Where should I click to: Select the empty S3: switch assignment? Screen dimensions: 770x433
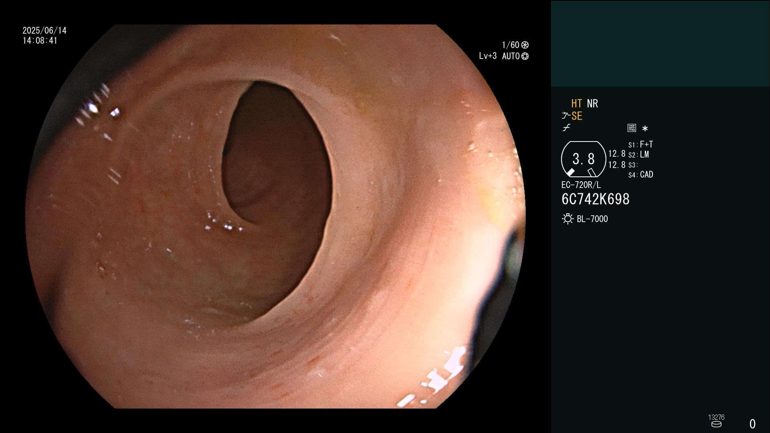click(633, 165)
